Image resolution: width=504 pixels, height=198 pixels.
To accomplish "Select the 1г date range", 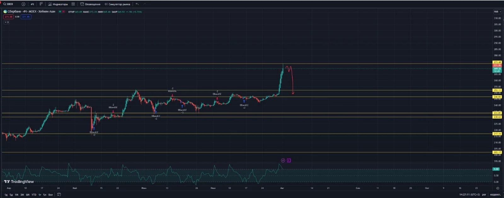I will pyautogui.click(x=40, y=195).
